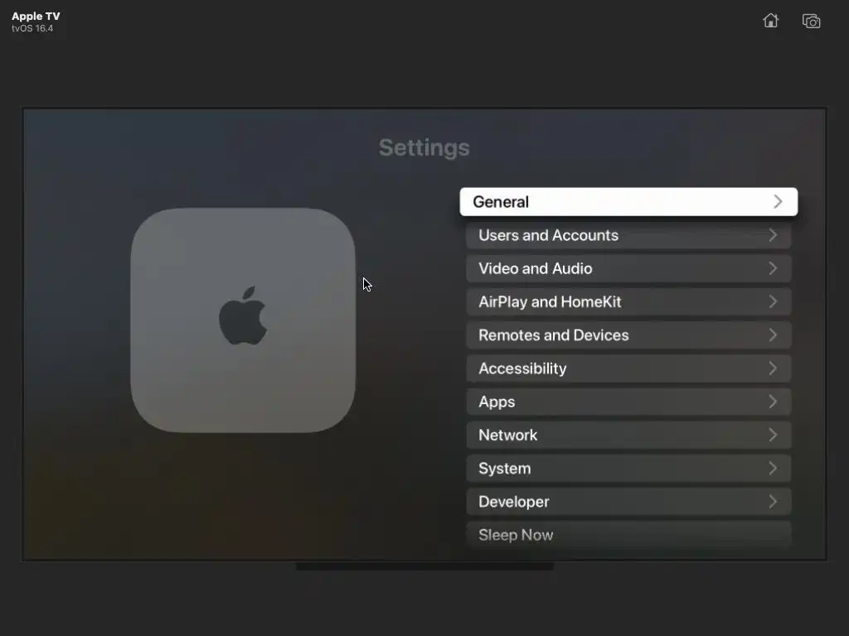Open the General settings menu

click(628, 202)
